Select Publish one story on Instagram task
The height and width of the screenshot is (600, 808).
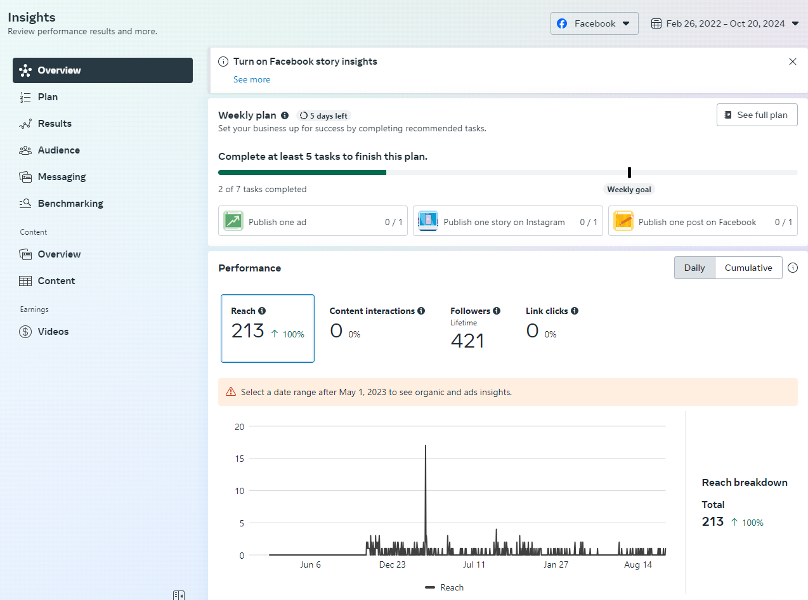[x=508, y=221]
